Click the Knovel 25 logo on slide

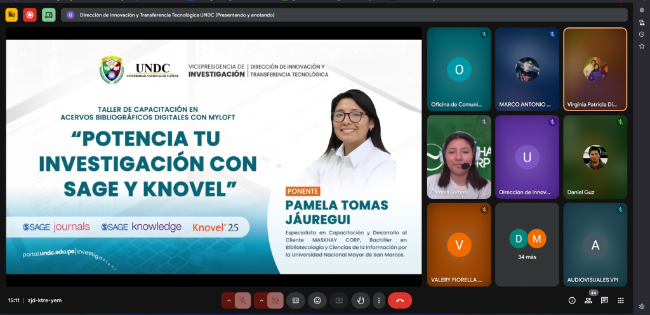[x=216, y=227]
